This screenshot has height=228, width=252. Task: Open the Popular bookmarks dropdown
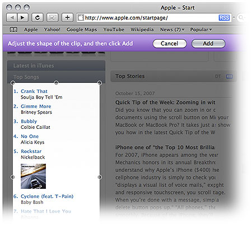pos(201,30)
